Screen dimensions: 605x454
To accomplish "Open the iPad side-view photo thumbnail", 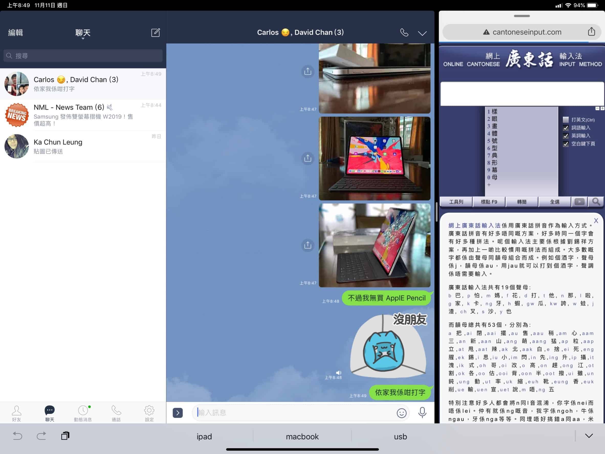I will tap(375, 245).
